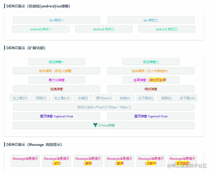Show Message消息提示 成功 message
212x173 pixels.
[x=57, y=161]
